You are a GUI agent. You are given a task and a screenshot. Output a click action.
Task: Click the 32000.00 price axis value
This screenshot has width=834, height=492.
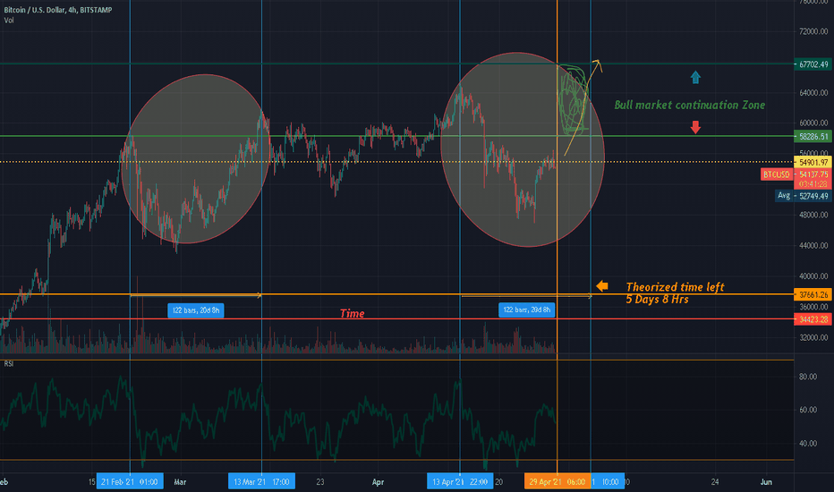click(x=813, y=338)
